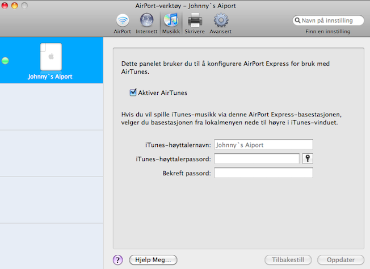This screenshot has height=269, width=370.
Task: Click the Bekreft passord label
Action: pyautogui.click(x=187, y=173)
